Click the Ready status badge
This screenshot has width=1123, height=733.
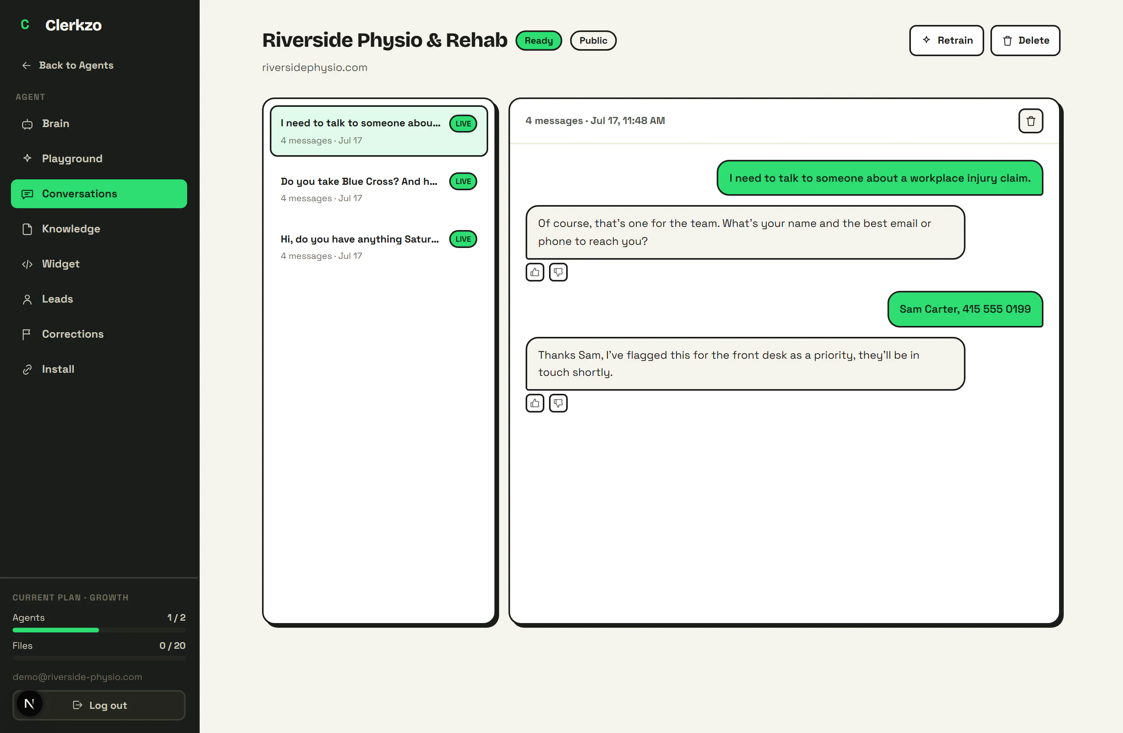tap(538, 41)
